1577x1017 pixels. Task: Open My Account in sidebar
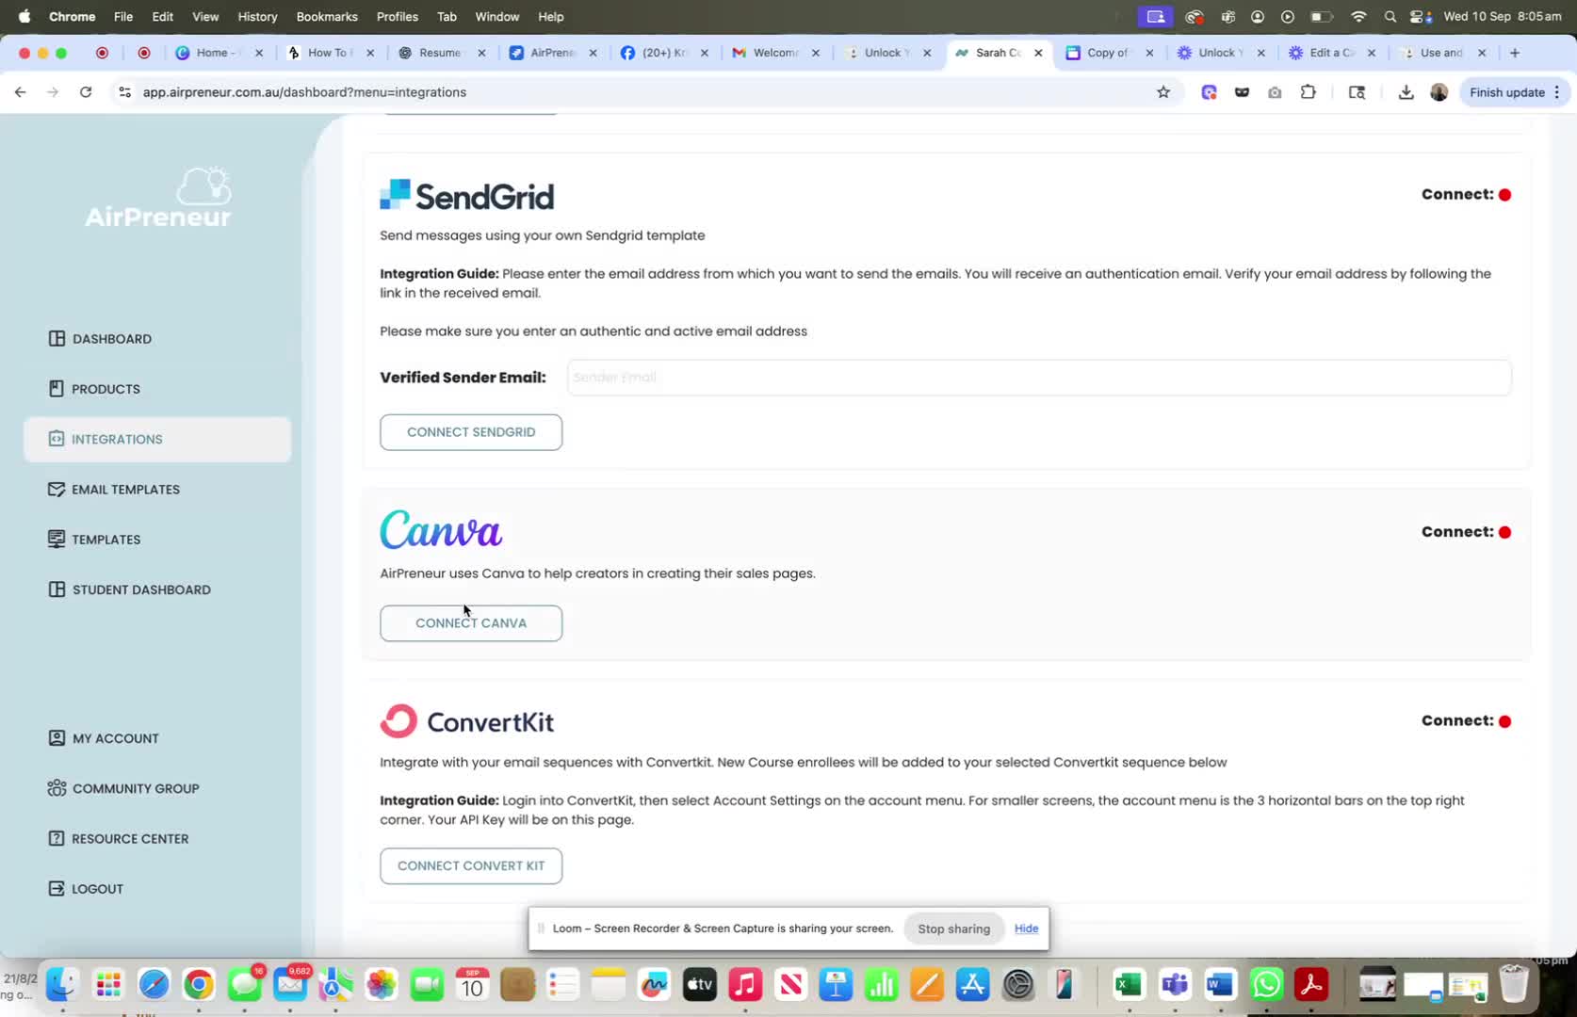tap(104, 738)
